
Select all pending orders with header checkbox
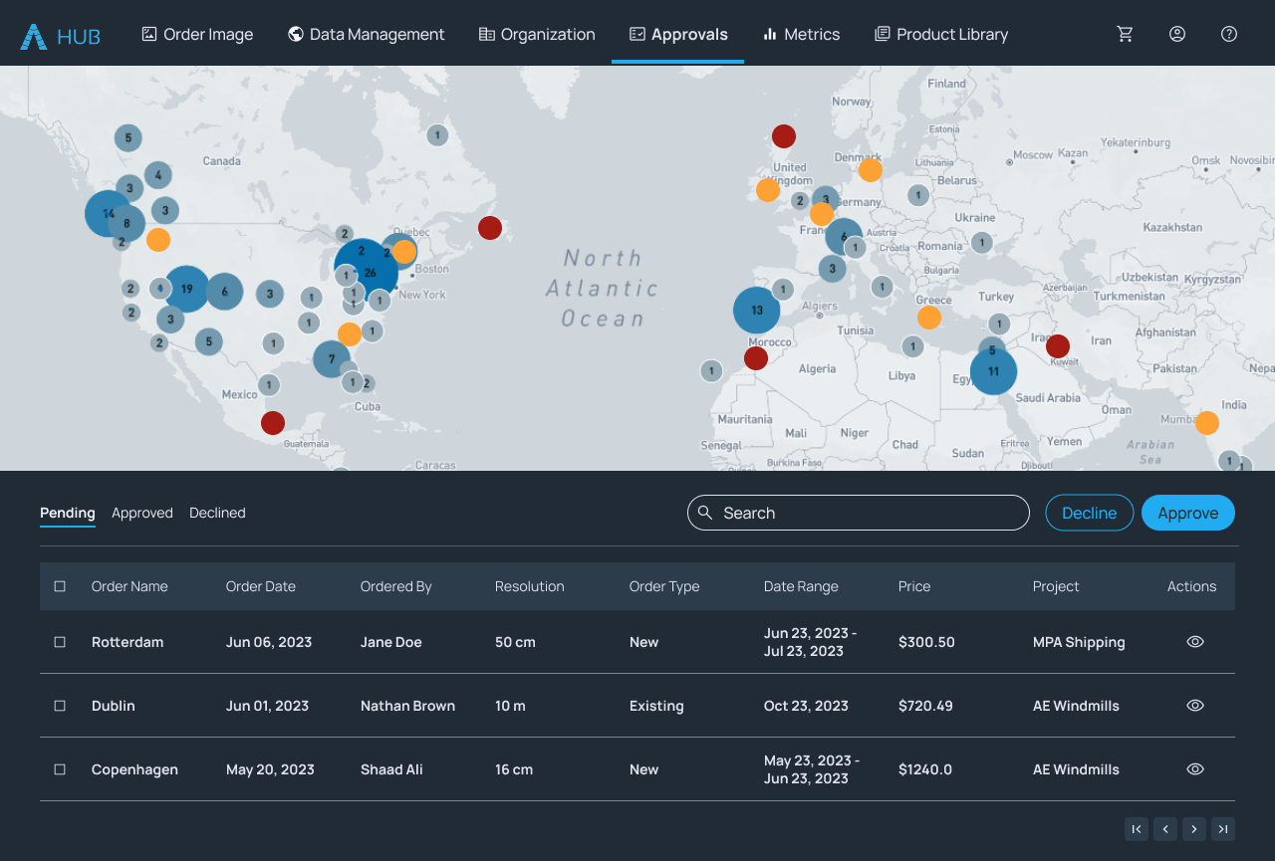(x=59, y=586)
